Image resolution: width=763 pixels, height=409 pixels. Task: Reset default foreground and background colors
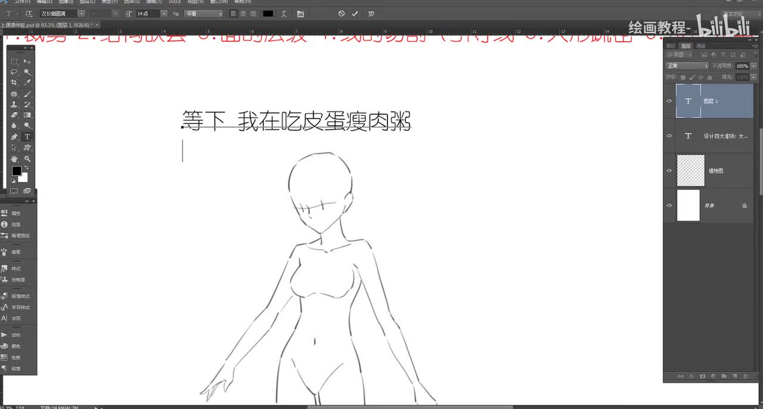(13, 181)
